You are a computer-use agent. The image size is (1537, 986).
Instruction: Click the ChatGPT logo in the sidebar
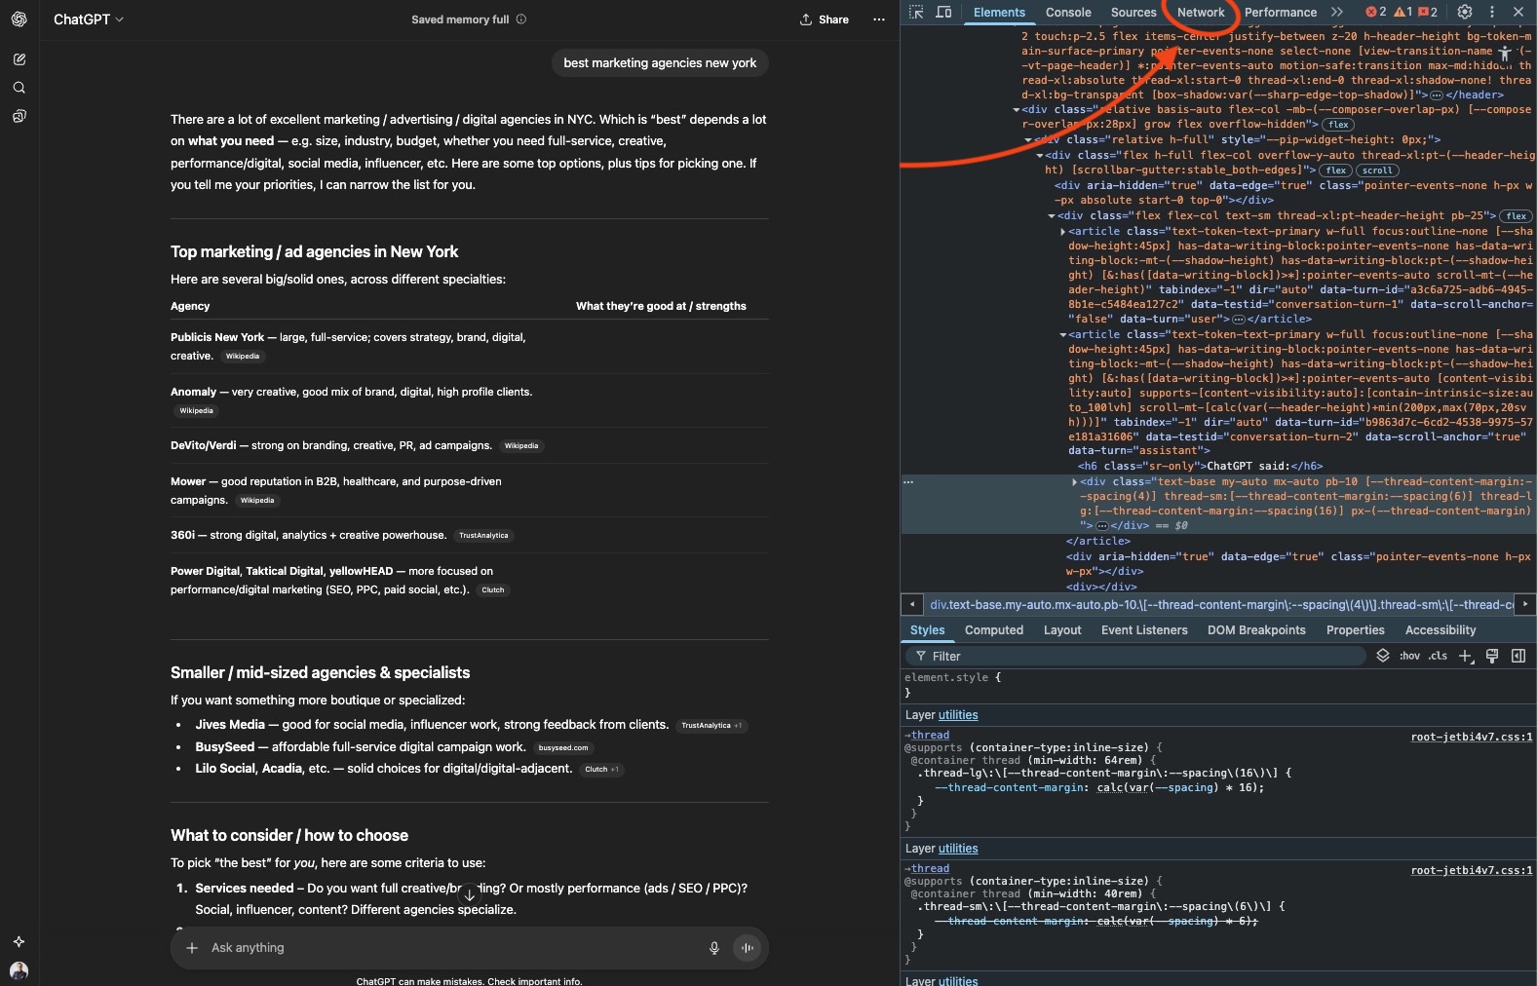pyautogui.click(x=19, y=19)
